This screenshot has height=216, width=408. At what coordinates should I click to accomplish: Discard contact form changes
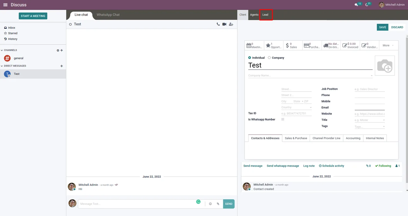(397, 27)
